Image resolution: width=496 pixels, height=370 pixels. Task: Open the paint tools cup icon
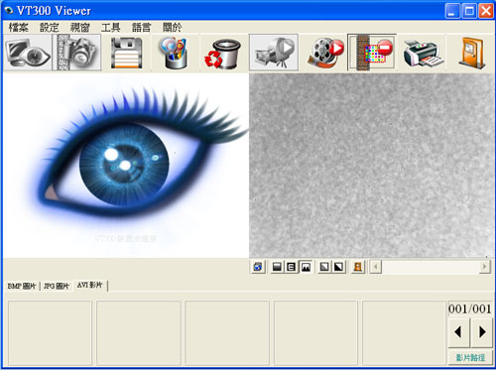click(x=175, y=53)
